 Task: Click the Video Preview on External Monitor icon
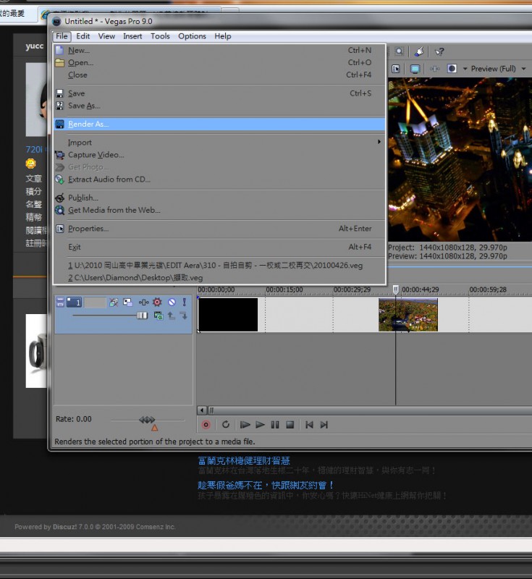point(415,69)
